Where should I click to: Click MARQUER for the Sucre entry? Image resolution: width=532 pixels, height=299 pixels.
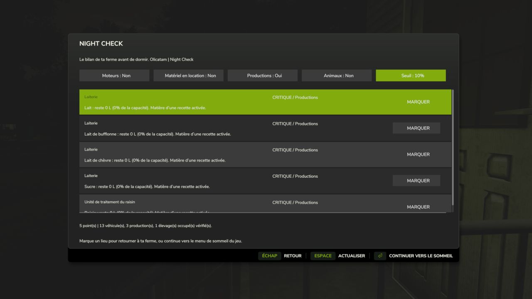point(416,181)
